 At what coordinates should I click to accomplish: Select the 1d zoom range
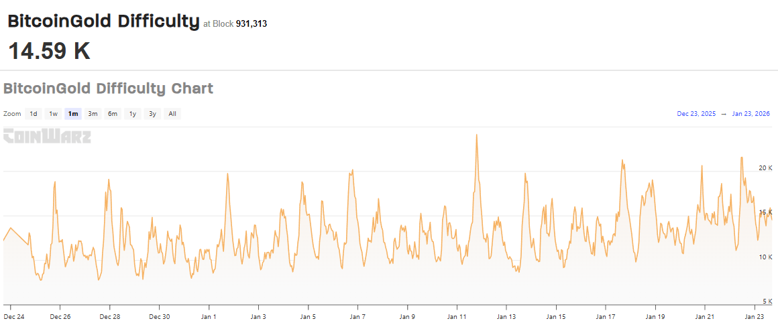(34, 114)
